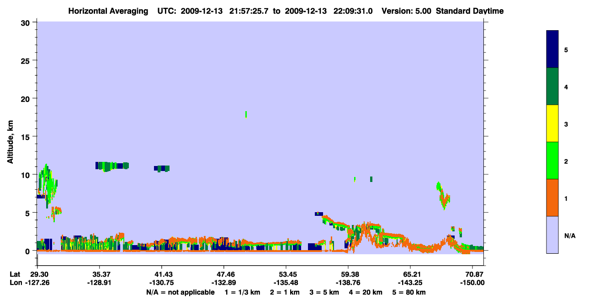This screenshot has width=594, height=305.
Task: Click the longitude value -132.89
Action: (x=223, y=283)
